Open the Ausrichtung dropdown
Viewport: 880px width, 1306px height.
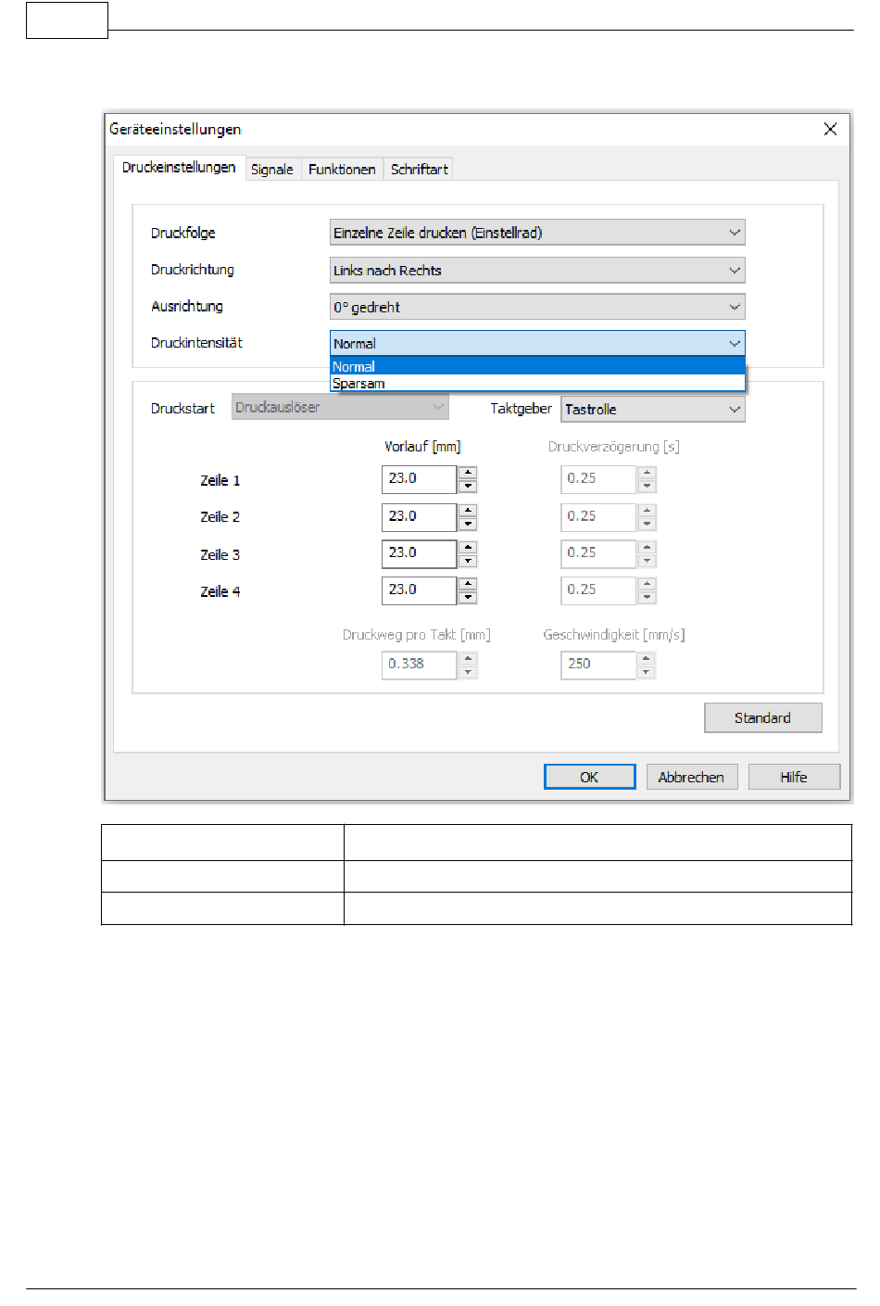pyautogui.click(x=537, y=307)
